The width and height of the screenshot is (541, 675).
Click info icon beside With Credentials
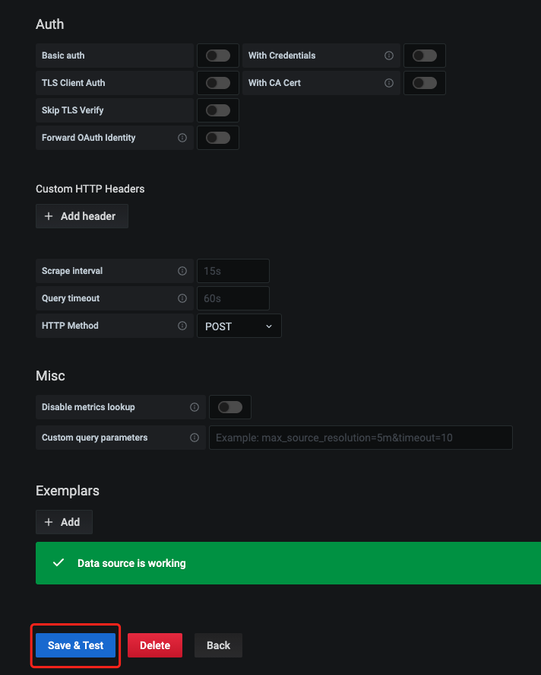pos(388,56)
